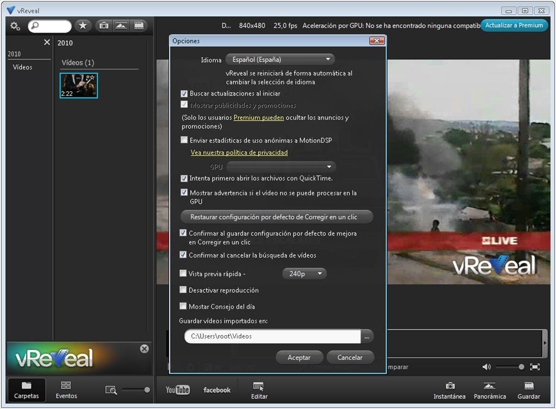Click the camera snapshot filter icon in the top toolbar
The height and width of the screenshot is (409, 556).
(104, 26)
